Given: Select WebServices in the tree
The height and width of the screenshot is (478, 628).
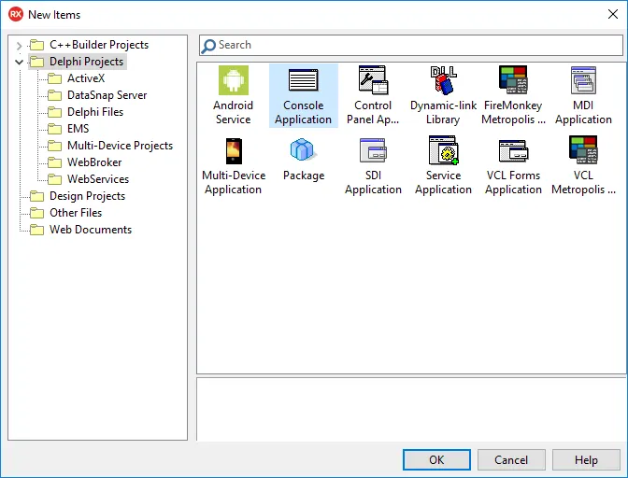Looking at the screenshot, I should coord(98,179).
